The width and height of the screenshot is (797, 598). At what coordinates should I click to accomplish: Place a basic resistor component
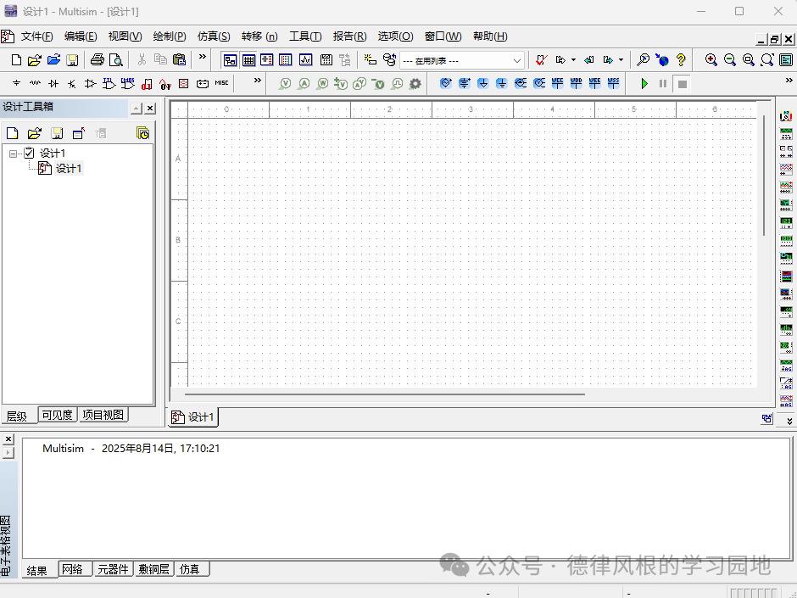35,84
